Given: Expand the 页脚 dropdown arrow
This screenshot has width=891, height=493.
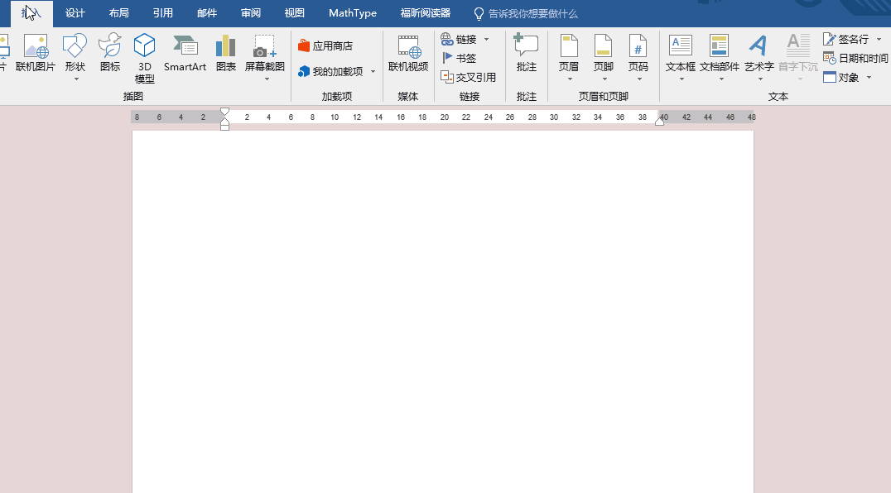Looking at the screenshot, I should 604,79.
